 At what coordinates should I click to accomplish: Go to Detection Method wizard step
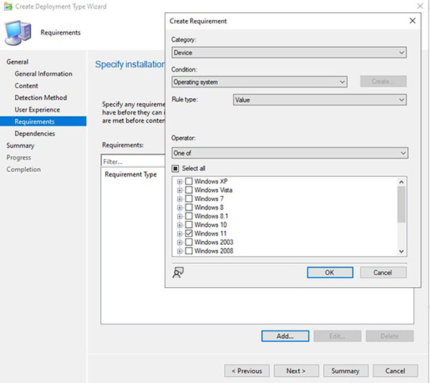tap(41, 97)
